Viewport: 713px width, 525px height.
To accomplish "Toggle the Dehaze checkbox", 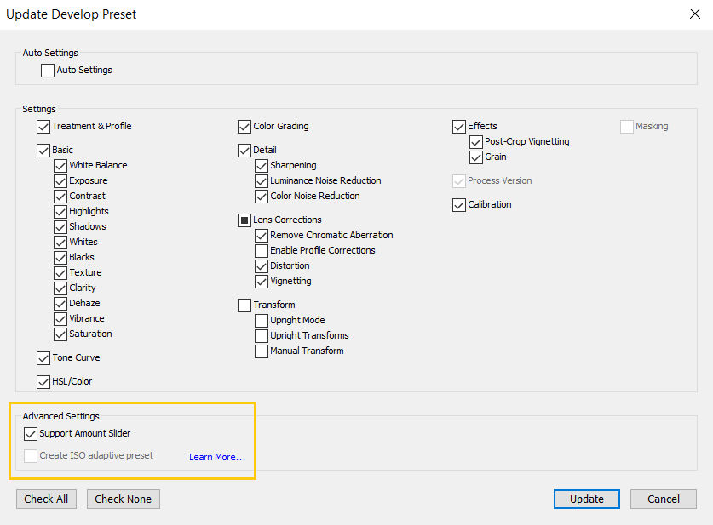I will 60,303.
